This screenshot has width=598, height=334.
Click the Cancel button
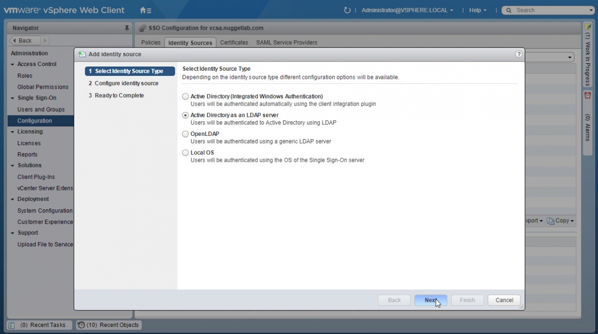pos(504,300)
